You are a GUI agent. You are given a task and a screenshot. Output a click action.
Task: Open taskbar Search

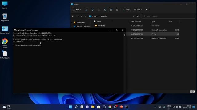pyautogui.click(x=76, y=107)
